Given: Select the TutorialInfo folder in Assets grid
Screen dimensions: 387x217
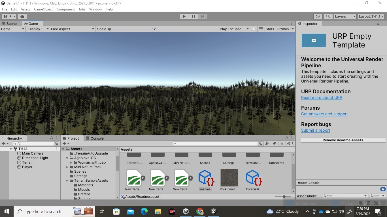Looking at the screenshot, I should 277,159.
